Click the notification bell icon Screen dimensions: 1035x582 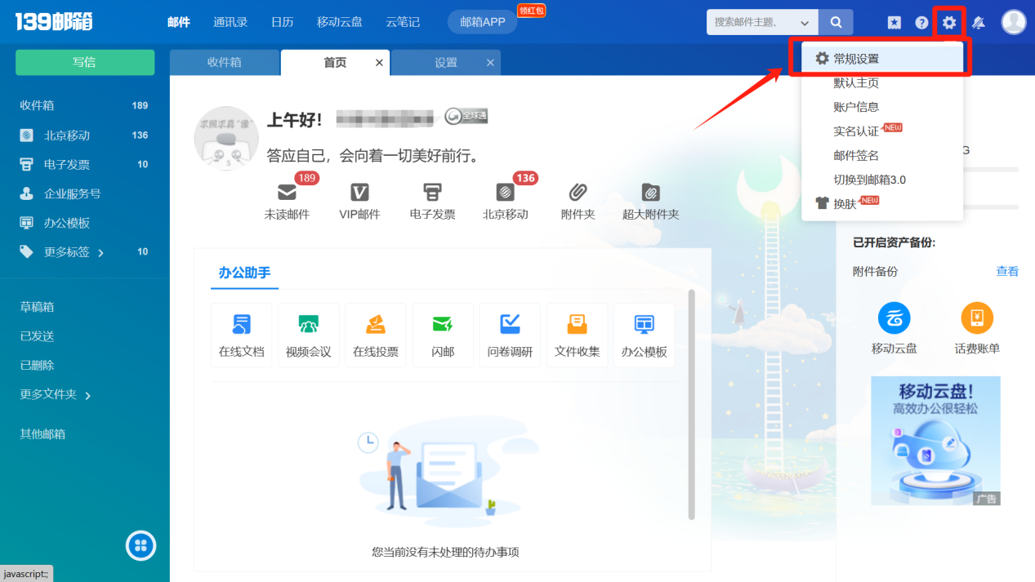(978, 23)
